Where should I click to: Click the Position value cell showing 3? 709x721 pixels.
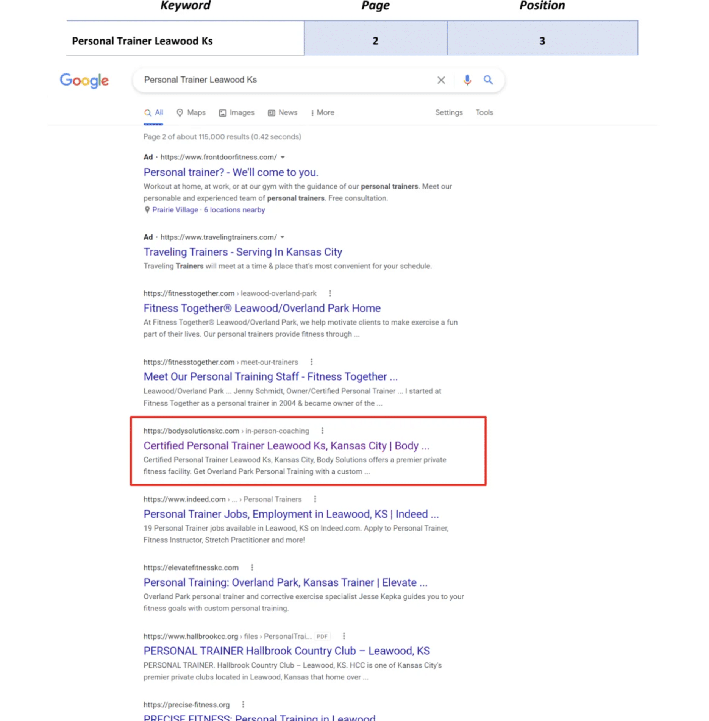(x=543, y=38)
